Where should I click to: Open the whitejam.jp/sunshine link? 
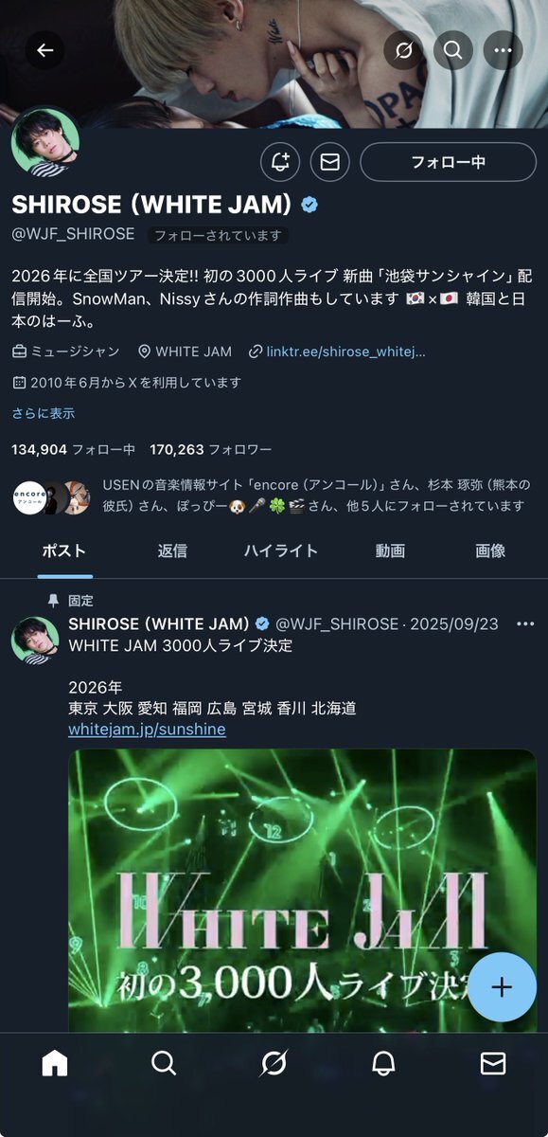tap(147, 730)
